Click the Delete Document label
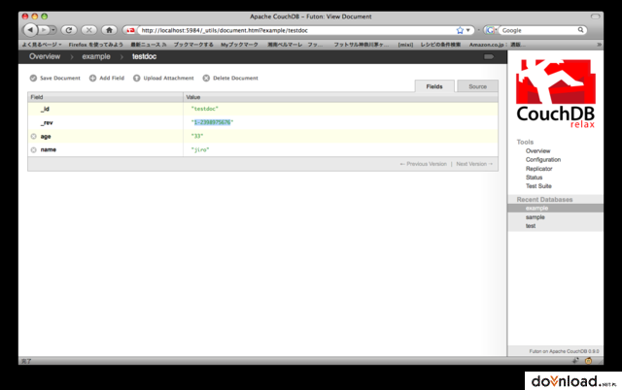The height and width of the screenshot is (390, 622). (x=235, y=78)
